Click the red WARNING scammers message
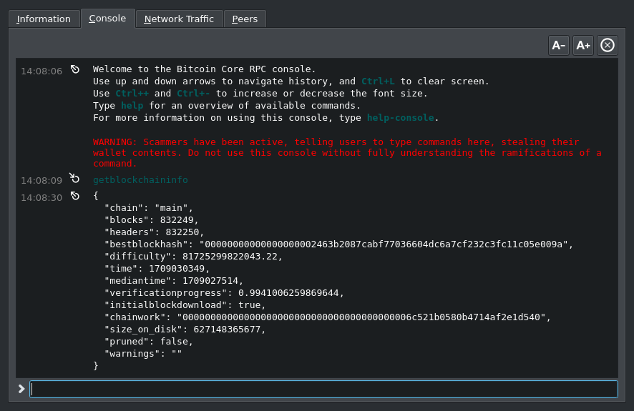 click(x=347, y=153)
